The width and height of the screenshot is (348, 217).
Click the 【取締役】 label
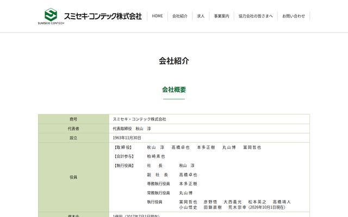point(123,148)
